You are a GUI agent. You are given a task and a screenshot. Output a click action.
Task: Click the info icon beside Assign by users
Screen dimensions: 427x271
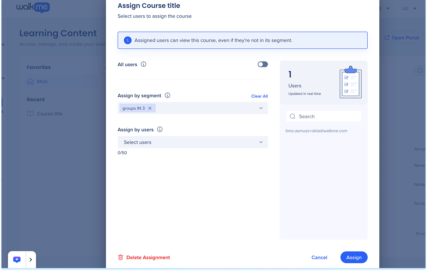pos(160,130)
